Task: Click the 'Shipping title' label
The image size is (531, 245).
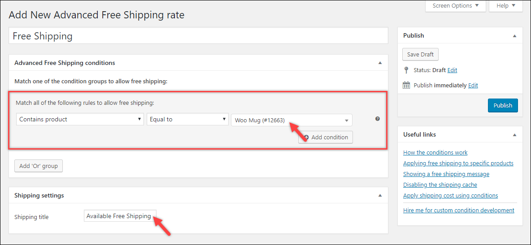Action: (x=31, y=217)
